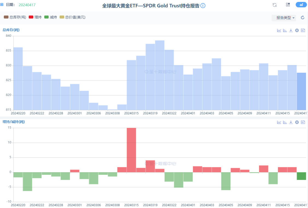Switch the 总库存(吨) chart to bar view
The image size is (308, 208).
(x=285, y=30)
